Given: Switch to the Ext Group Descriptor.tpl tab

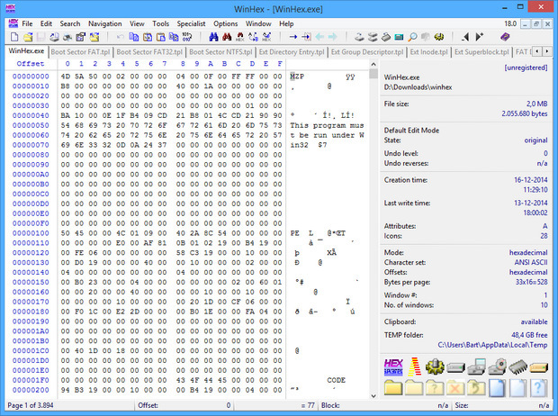Looking at the screenshot, I should 367,52.
